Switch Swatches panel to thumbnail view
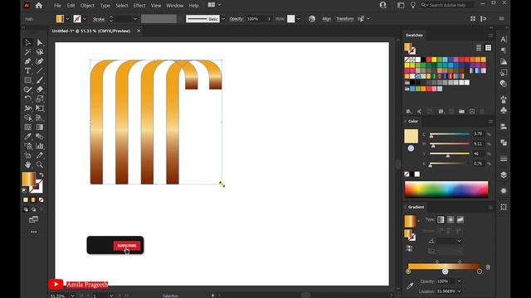 click(x=488, y=48)
